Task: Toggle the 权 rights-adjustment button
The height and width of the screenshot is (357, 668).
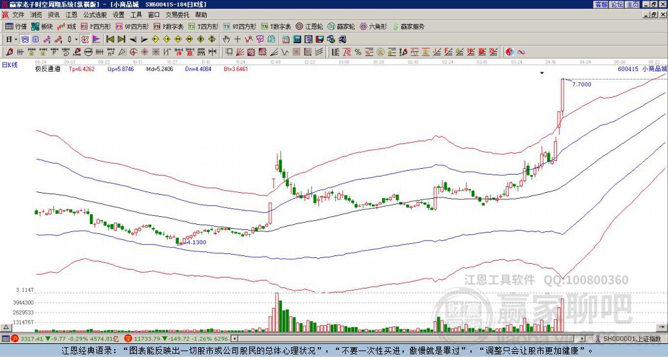Action: [x=85, y=40]
